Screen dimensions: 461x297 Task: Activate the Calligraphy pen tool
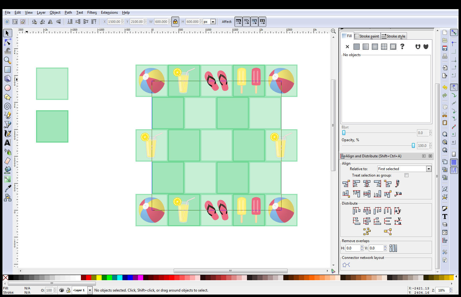click(x=8, y=133)
